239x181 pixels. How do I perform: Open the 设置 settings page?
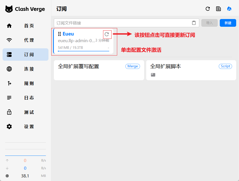coord(25,126)
